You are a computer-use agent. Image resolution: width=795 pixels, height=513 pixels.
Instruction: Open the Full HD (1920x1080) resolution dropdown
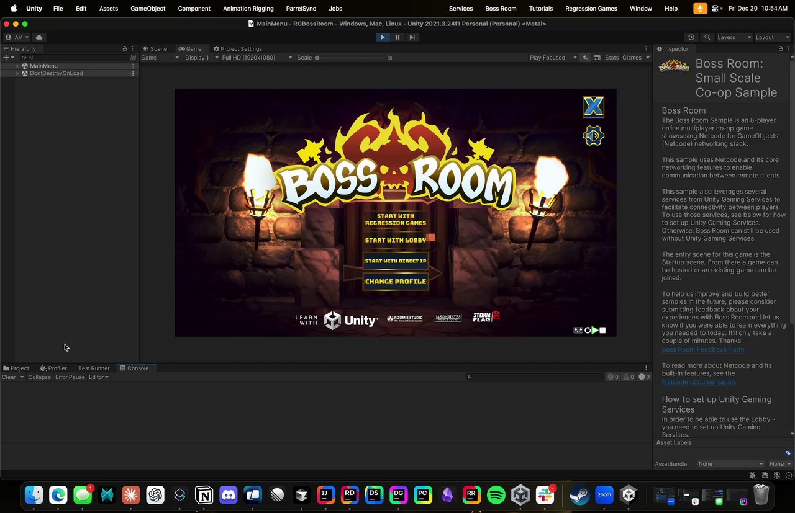coord(257,58)
